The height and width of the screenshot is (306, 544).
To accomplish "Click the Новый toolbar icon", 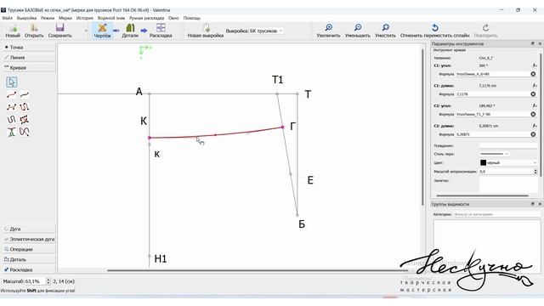I will [13, 28].
